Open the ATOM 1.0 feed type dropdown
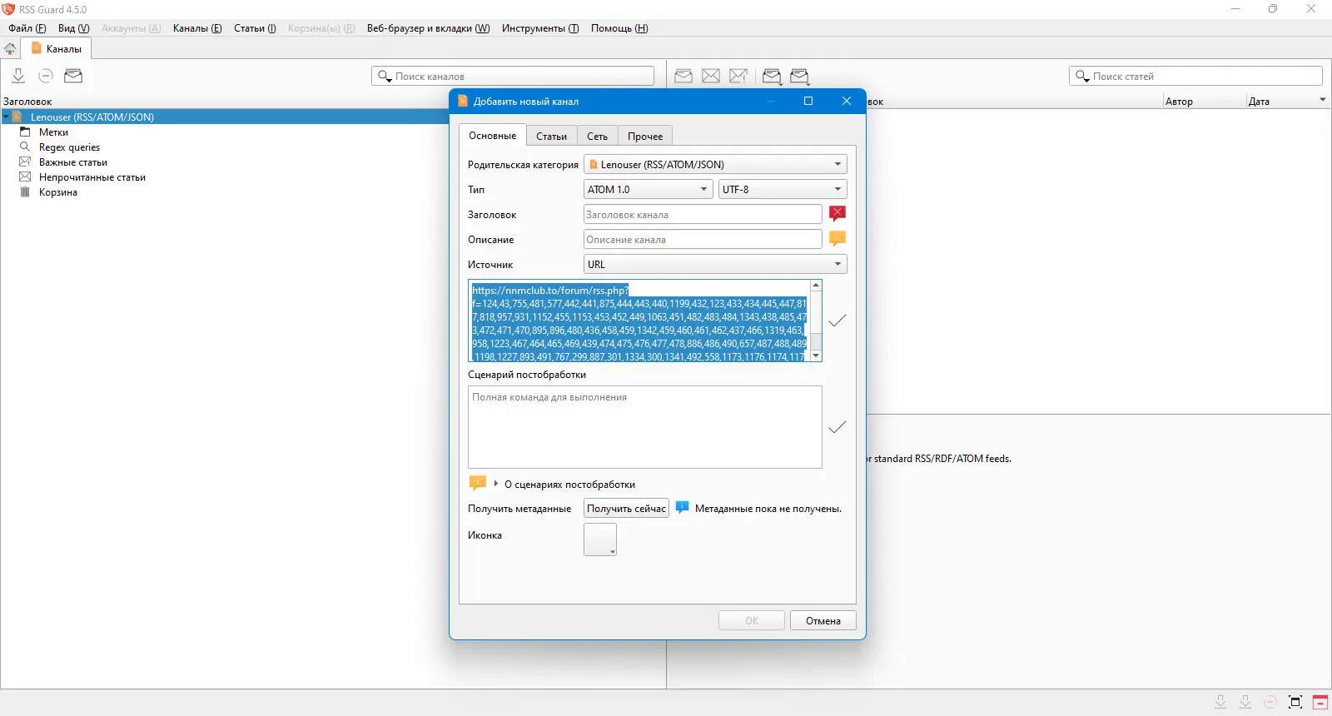Screen dimensions: 1332x716 (649, 189)
